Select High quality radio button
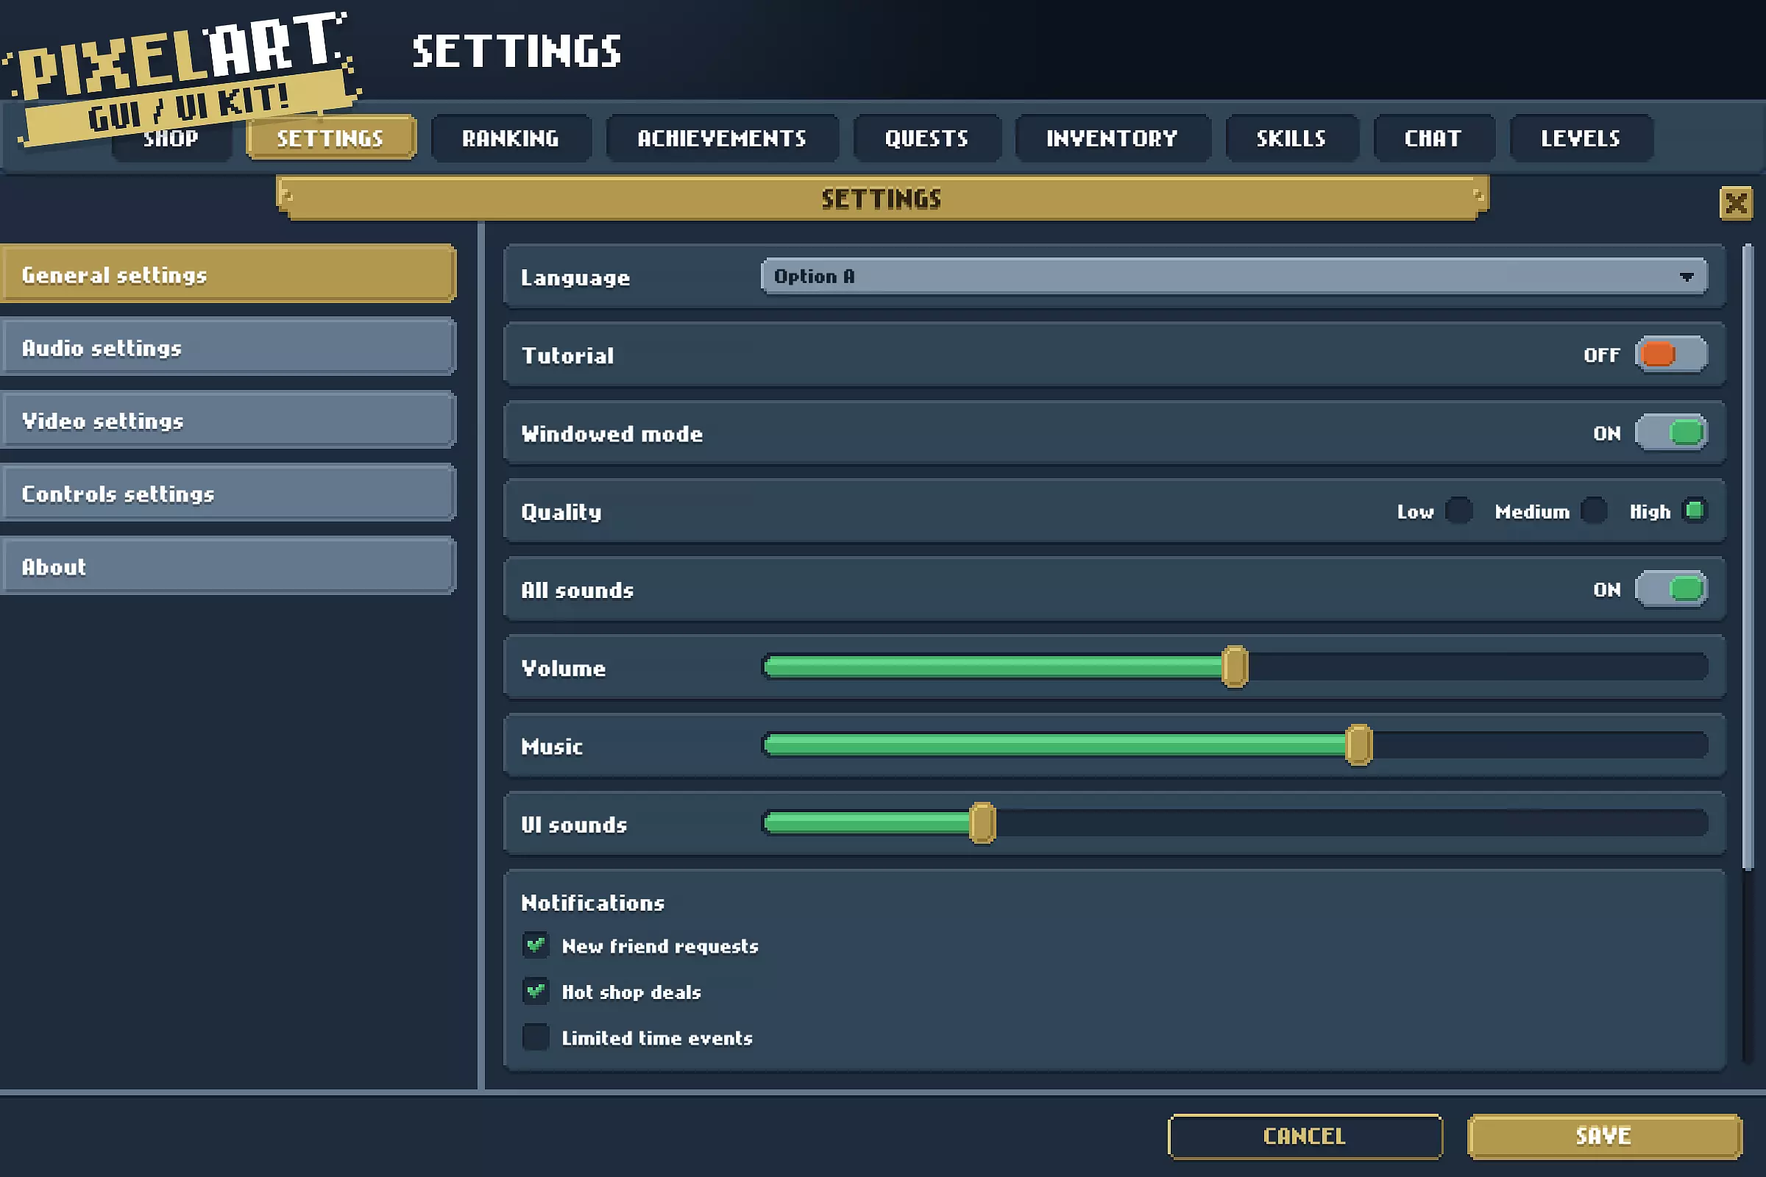The height and width of the screenshot is (1177, 1766). [1694, 511]
